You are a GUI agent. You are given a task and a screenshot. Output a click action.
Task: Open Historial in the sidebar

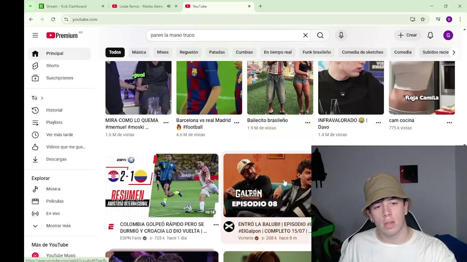pos(59,110)
